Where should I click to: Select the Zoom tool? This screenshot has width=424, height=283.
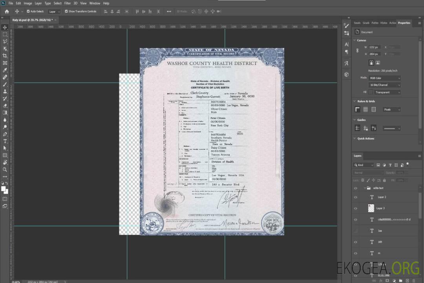tap(5, 169)
